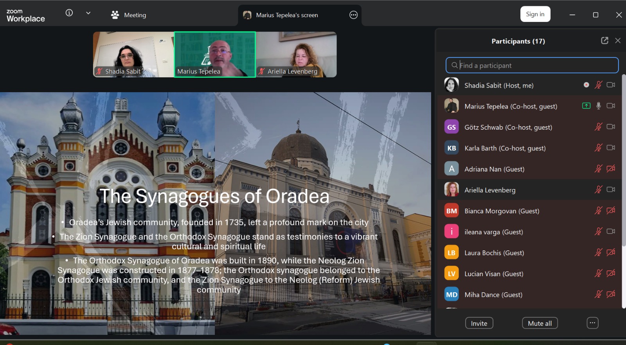Open participants panel more options menu
626x345 pixels.
pyautogui.click(x=592, y=323)
